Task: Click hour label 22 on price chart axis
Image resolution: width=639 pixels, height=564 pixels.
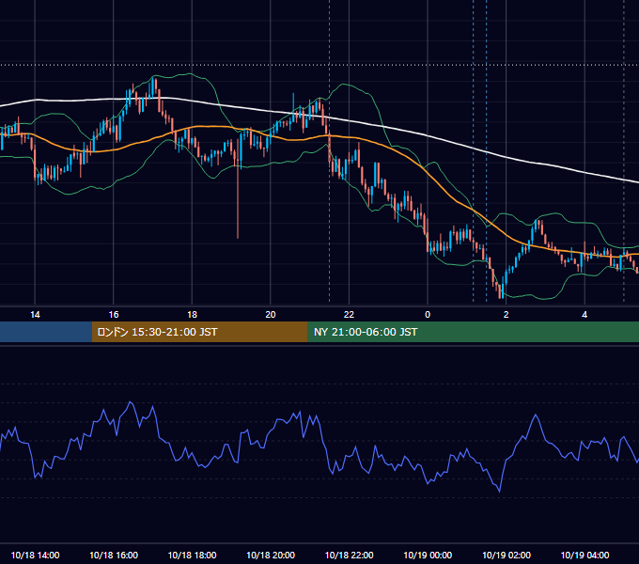Action: point(349,315)
